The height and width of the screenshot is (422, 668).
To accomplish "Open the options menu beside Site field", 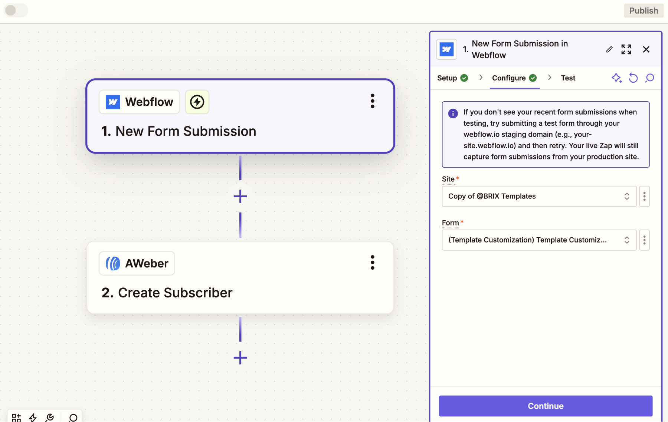I will [644, 196].
